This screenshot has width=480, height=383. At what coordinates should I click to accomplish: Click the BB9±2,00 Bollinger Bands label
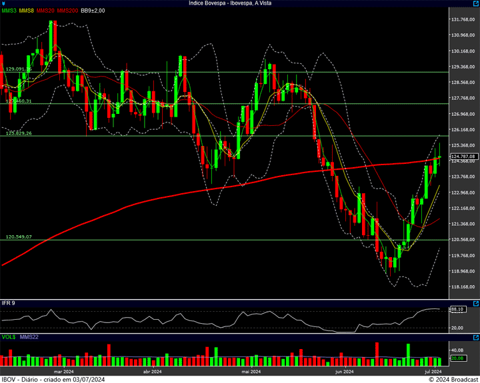94,11
